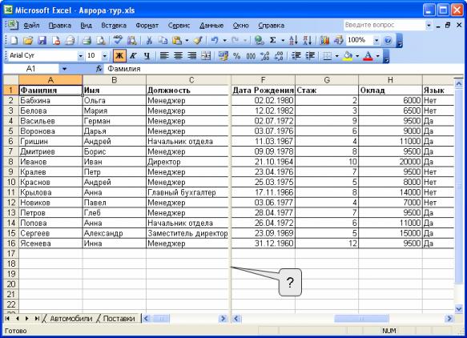This screenshot has height=338, width=467.
Task: Run the spelling check icon
Action: point(118,40)
